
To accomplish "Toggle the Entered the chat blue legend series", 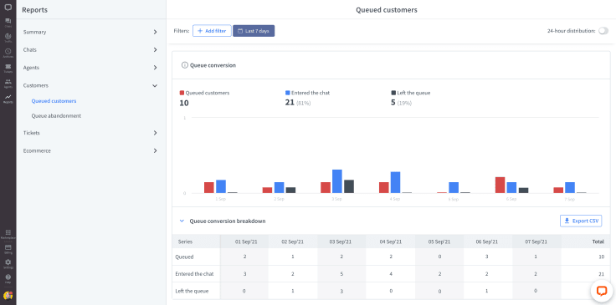I will pos(307,93).
